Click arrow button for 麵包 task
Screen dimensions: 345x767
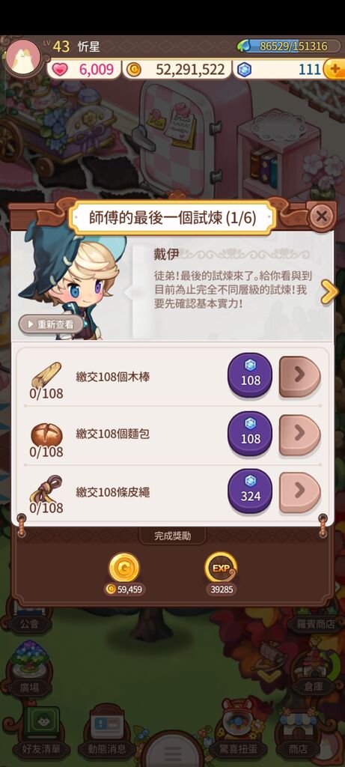tap(299, 435)
